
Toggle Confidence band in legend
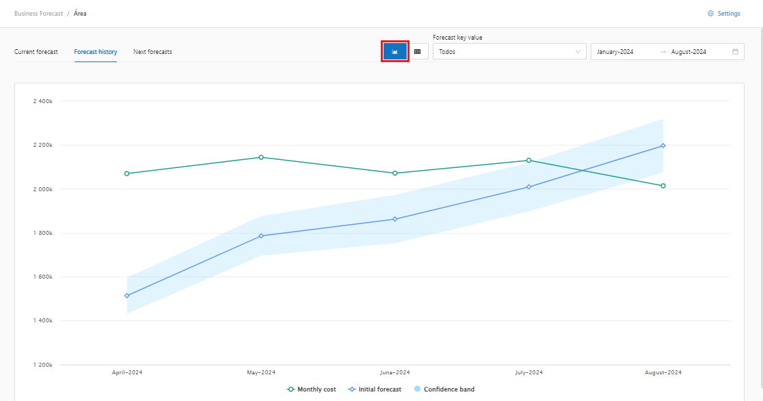tap(444, 389)
